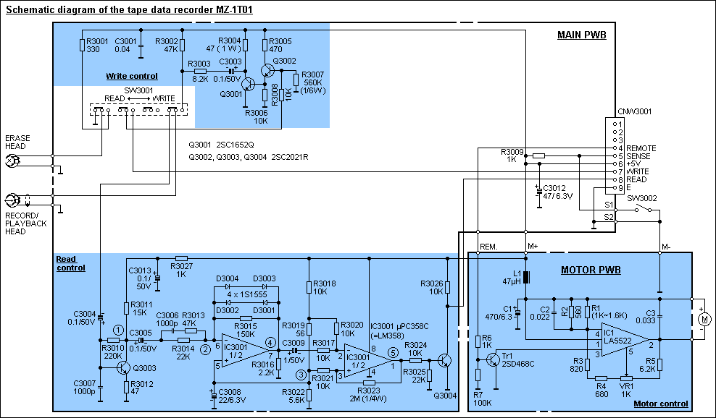The image size is (716, 418).
Task: Open the schematic title link for MZ-1T01
Action: (x=129, y=10)
